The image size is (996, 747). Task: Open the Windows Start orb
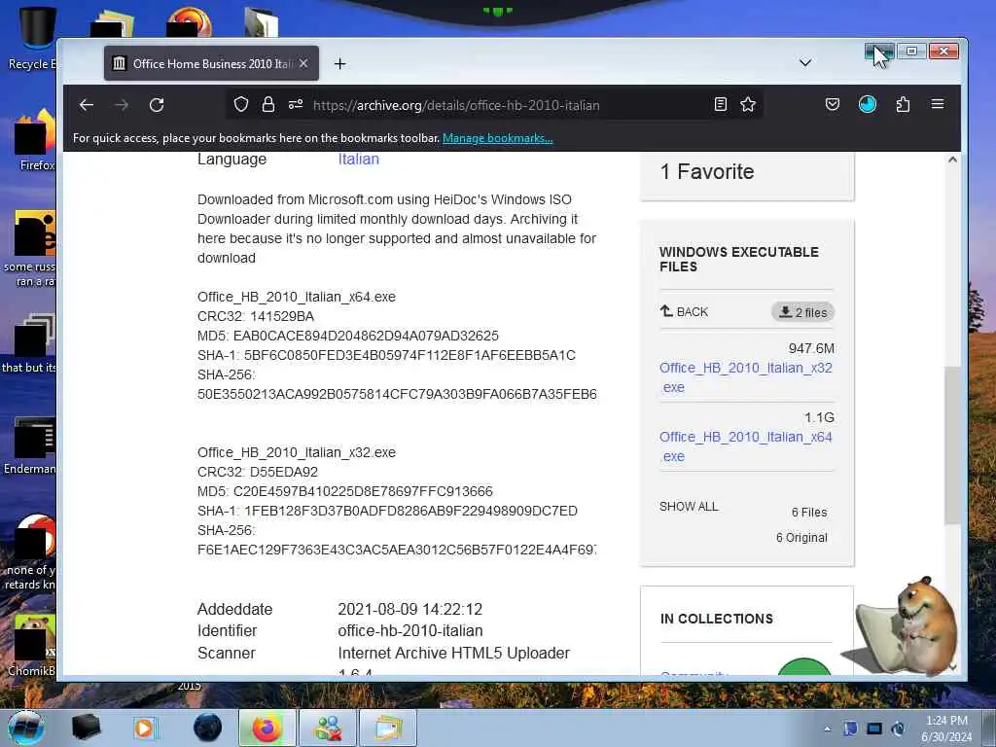(26, 728)
